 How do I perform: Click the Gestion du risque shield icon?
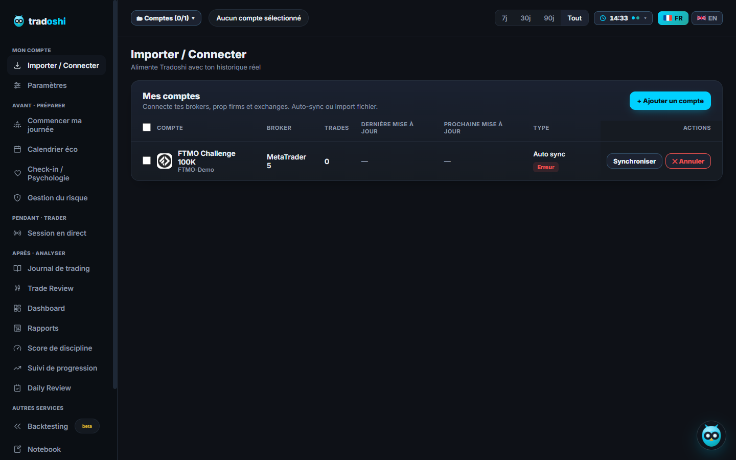[17, 198]
